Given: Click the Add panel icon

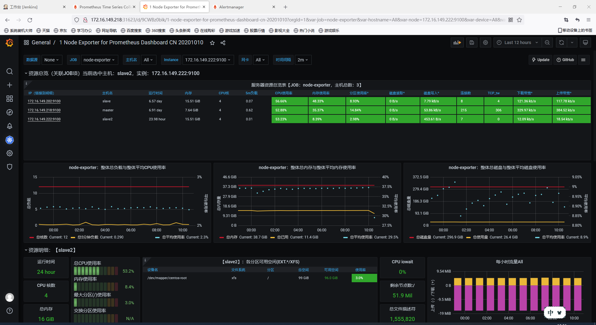Looking at the screenshot, I should click(457, 42).
